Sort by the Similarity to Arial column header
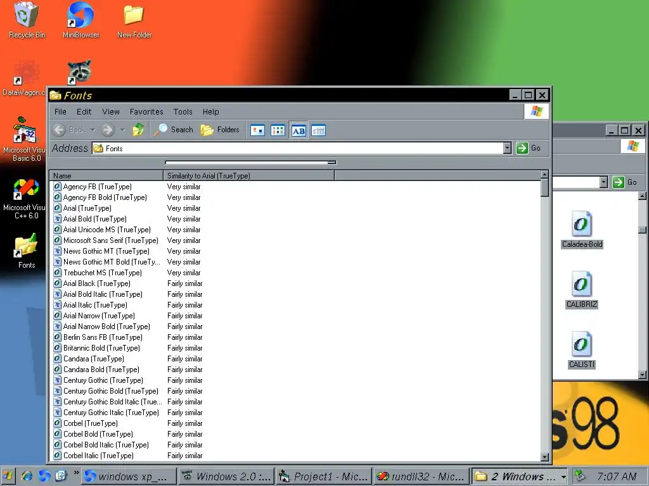Image resolution: width=649 pixels, height=486 pixels. [248, 176]
